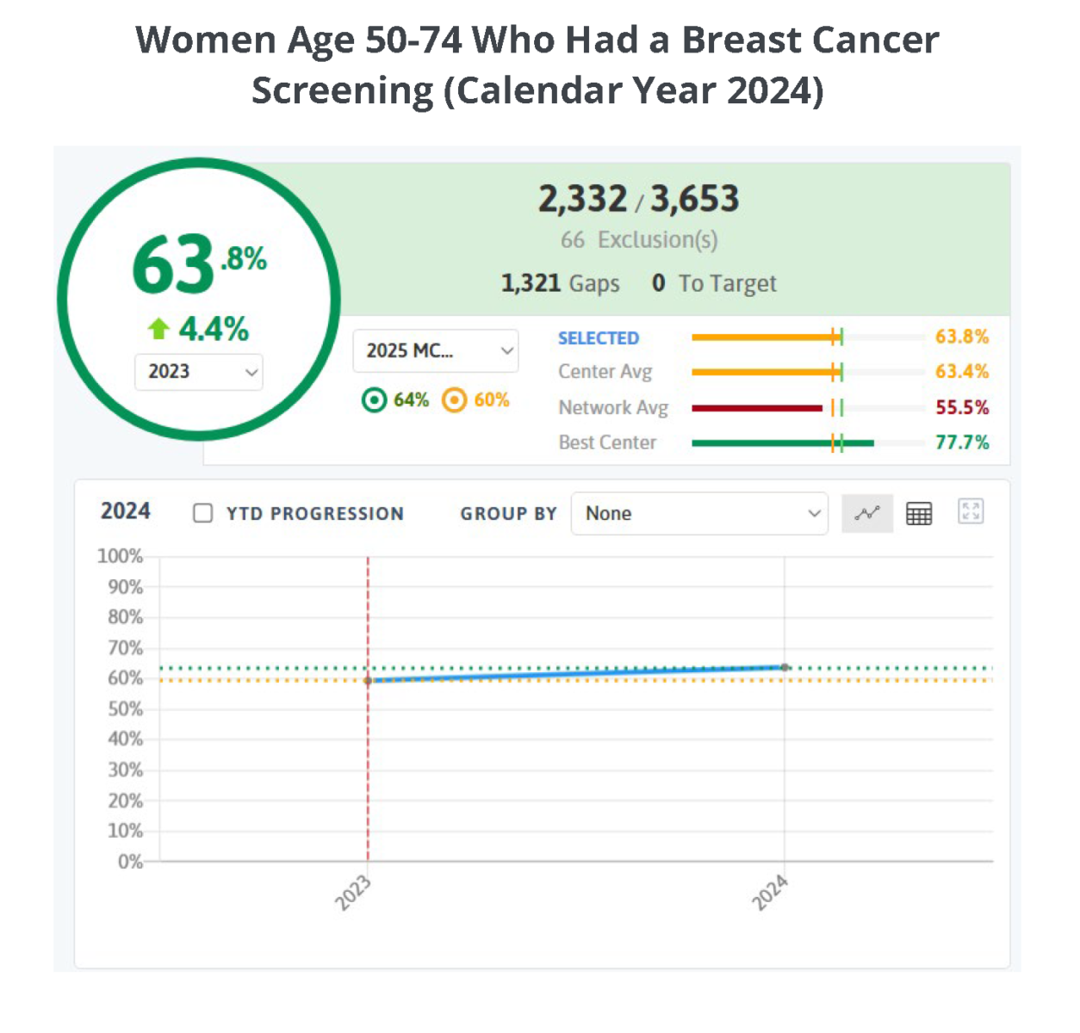Open the 2023 comparison year dropdown
The image size is (1080, 1033).
pos(199,372)
